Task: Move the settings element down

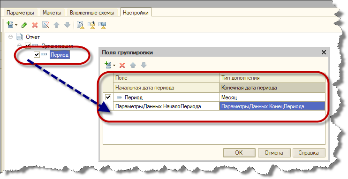Action: point(67,25)
